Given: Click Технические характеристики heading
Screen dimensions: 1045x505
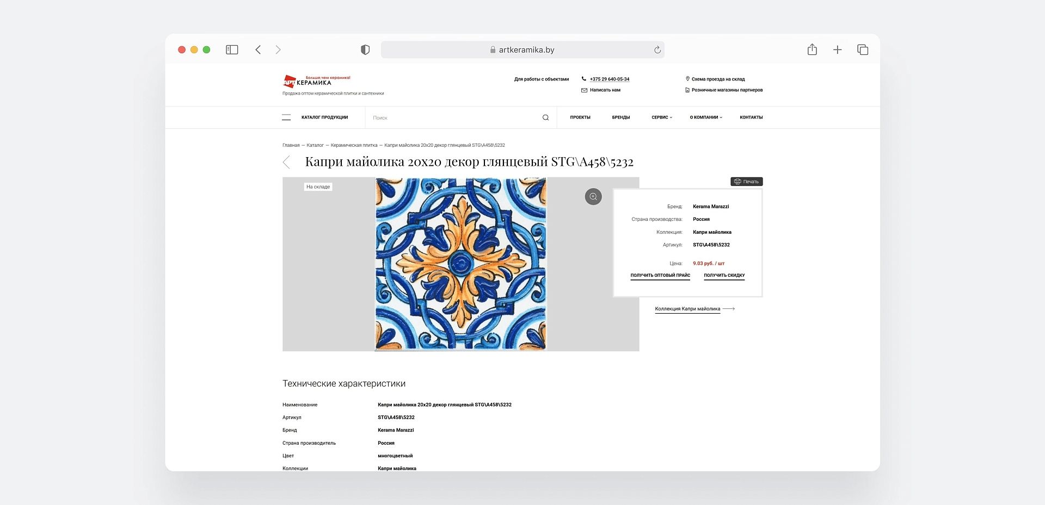Looking at the screenshot, I should pyautogui.click(x=344, y=384).
